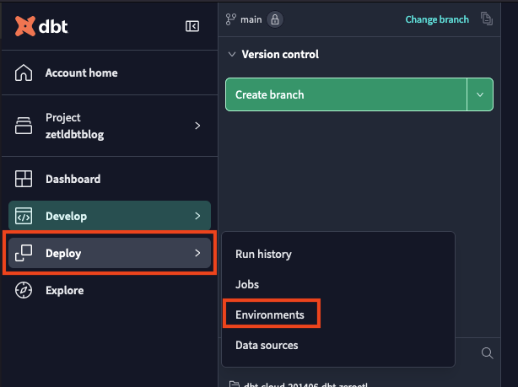518x387 pixels.
Task: Click the branch lock icon beside main
Action: pos(275,19)
